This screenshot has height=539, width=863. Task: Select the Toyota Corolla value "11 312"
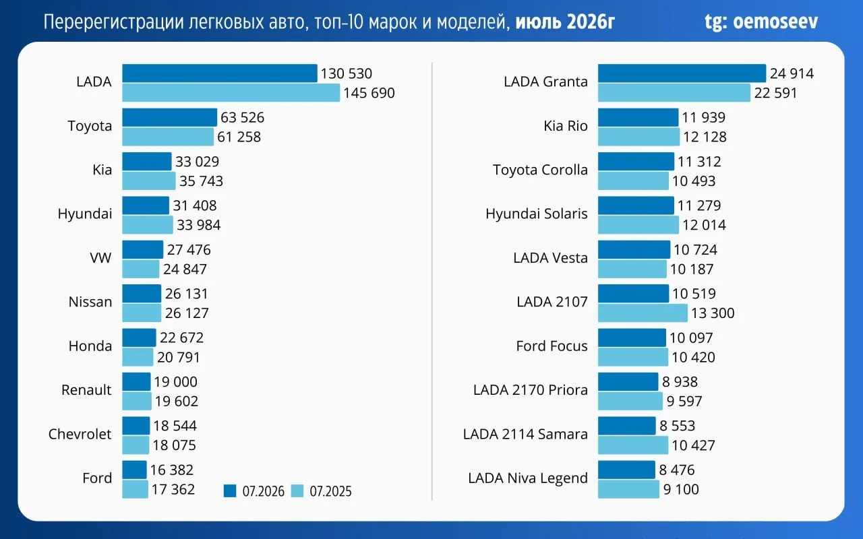tap(699, 162)
